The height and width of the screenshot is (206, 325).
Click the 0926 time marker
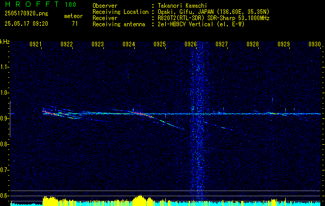coord(191,44)
